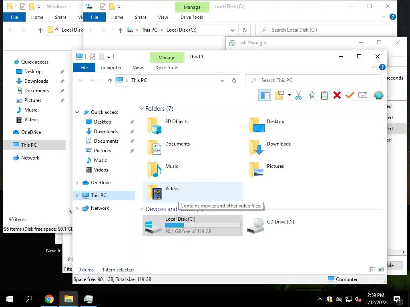Toggle the navigation pane toolbar button in This PC window
Screen dimensions: 410x307
[x=265, y=95]
